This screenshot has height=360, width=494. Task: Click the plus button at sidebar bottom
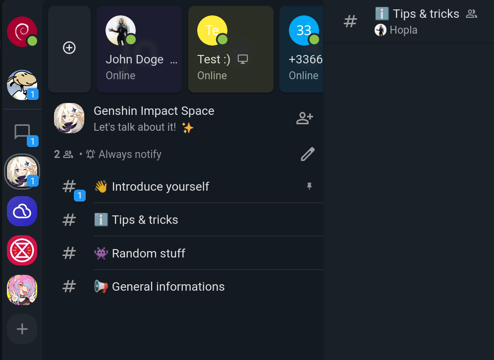click(22, 329)
